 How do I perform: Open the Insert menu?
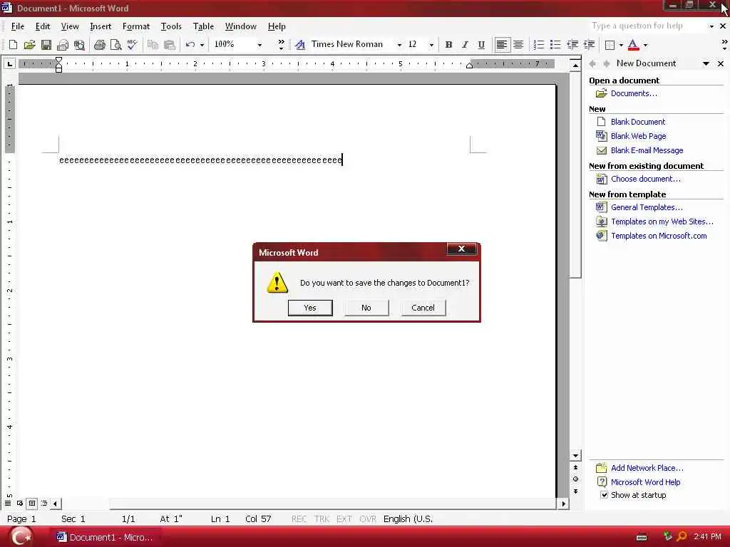pyautogui.click(x=101, y=26)
